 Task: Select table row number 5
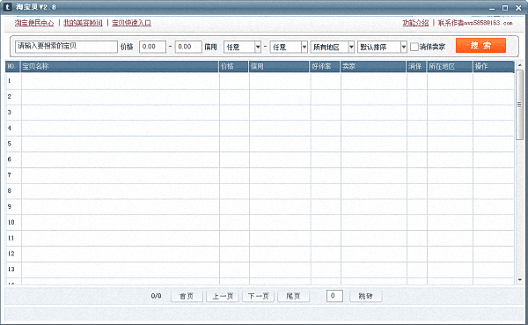point(260,144)
